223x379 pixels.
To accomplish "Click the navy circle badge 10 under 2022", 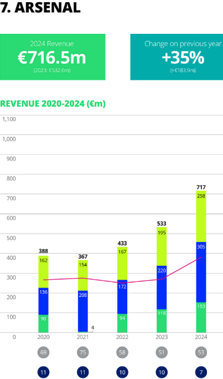I will pyautogui.click(x=122, y=372).
